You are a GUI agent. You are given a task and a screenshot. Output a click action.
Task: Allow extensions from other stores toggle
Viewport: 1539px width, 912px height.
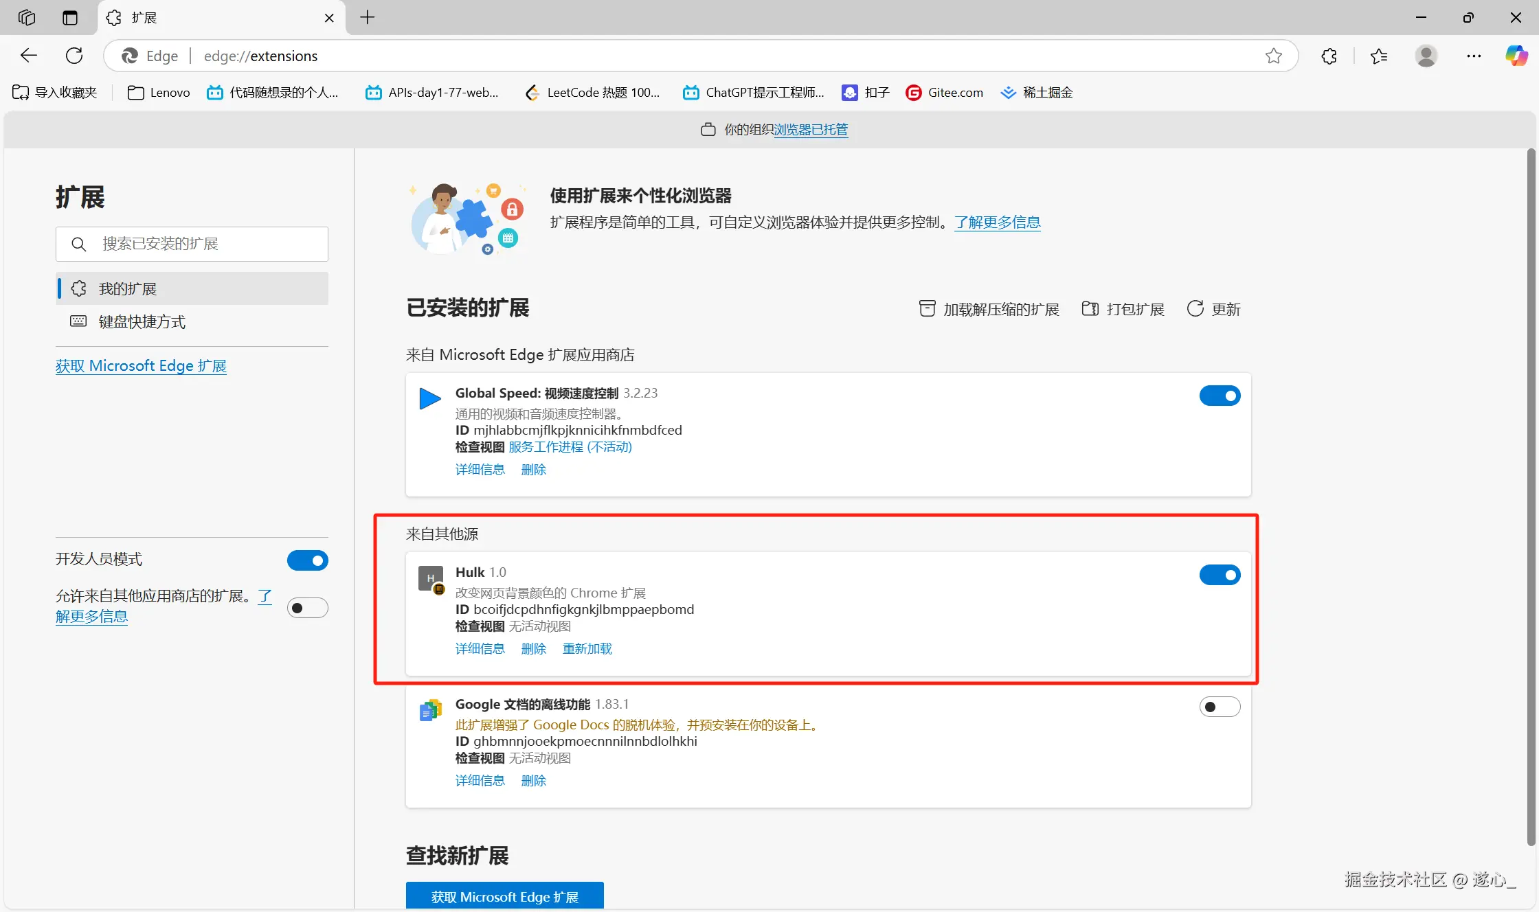coord(307,608)
